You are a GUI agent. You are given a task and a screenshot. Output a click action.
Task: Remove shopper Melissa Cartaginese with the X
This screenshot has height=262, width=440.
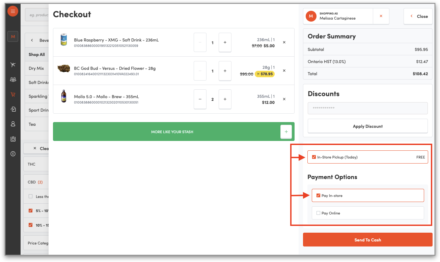(381, 16)
